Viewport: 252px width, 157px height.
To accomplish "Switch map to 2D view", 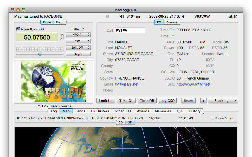I will [121, 122].
